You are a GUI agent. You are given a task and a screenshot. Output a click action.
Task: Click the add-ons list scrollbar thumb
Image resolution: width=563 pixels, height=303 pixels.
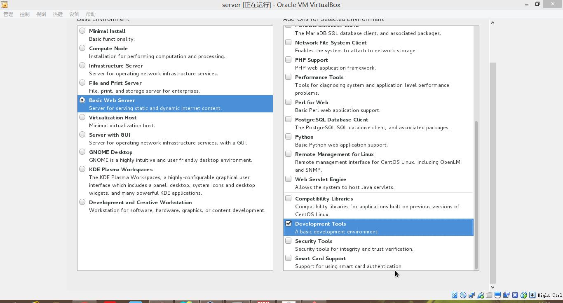coord(476,195)
